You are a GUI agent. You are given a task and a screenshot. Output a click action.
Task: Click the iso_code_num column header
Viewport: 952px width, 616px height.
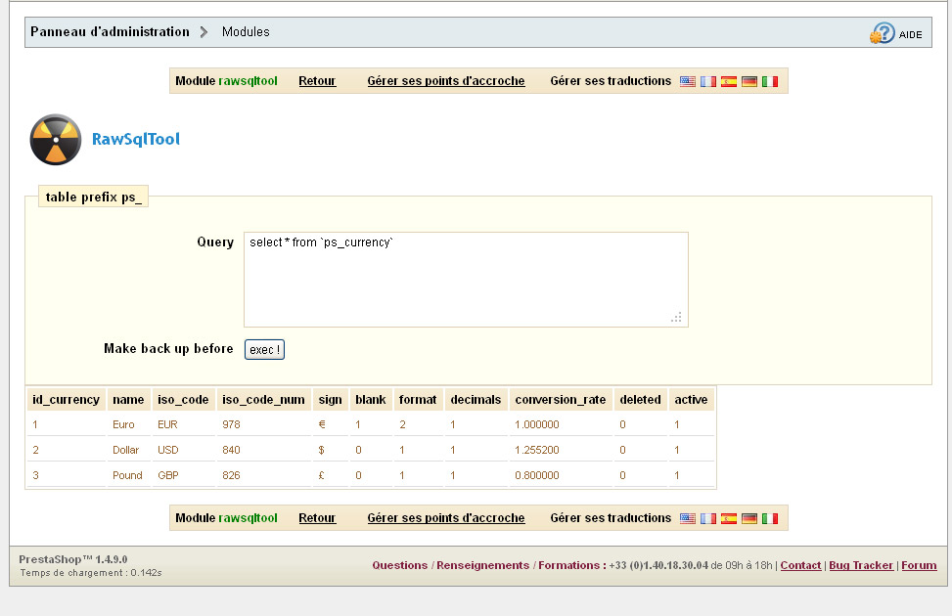coord(263,399)
